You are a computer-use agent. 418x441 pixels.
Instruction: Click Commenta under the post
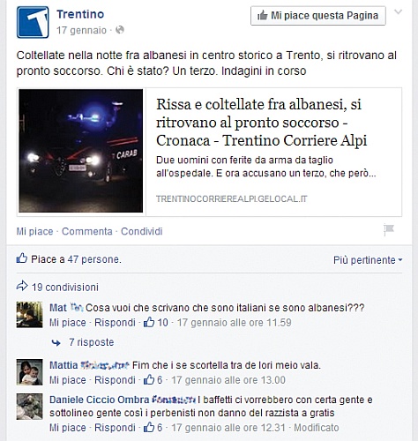tap(87, 231)
